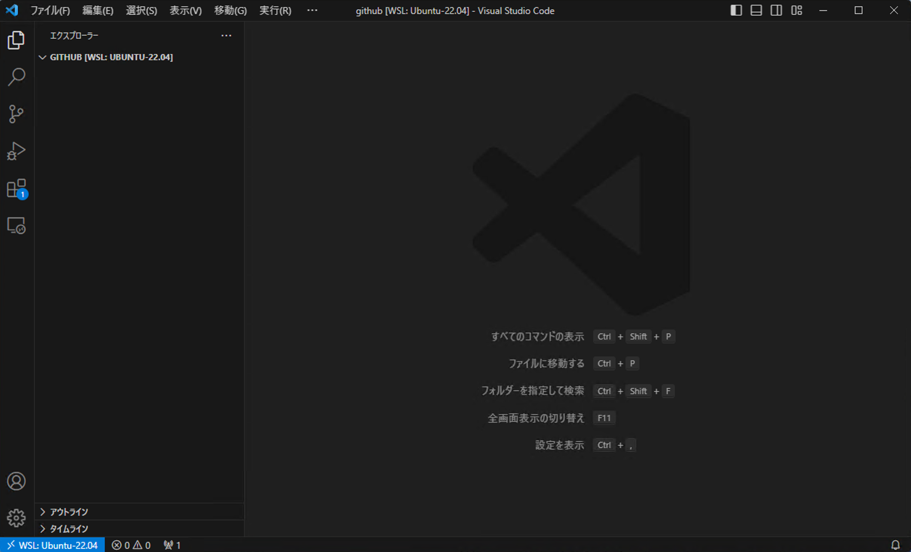The height and width of the screenshot is (552, 911).
Task: Open the Extensions view icon
Action: tap(17, 189)
